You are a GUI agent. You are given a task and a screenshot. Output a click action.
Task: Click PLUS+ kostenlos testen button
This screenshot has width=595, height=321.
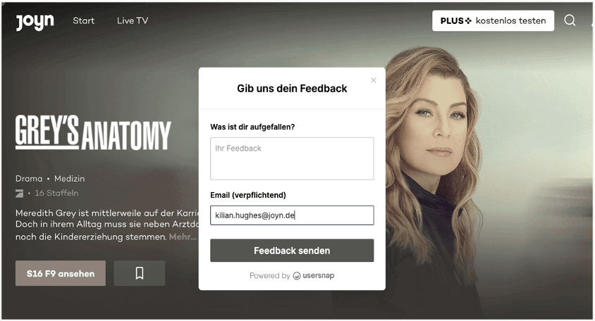coord(493,21)
